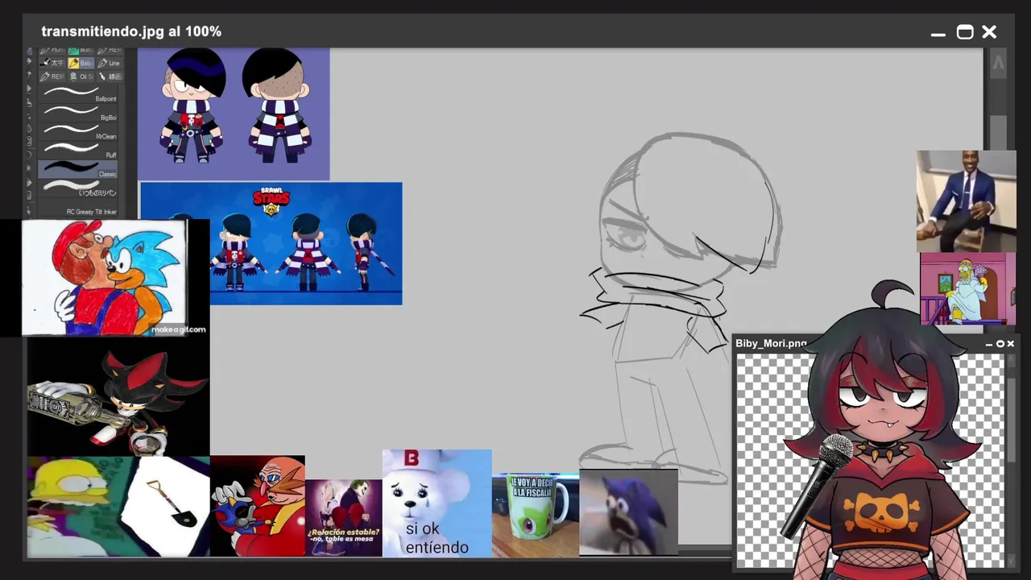Click the 'transmitiendo.jpg al 100%' window title

[131, 31]
